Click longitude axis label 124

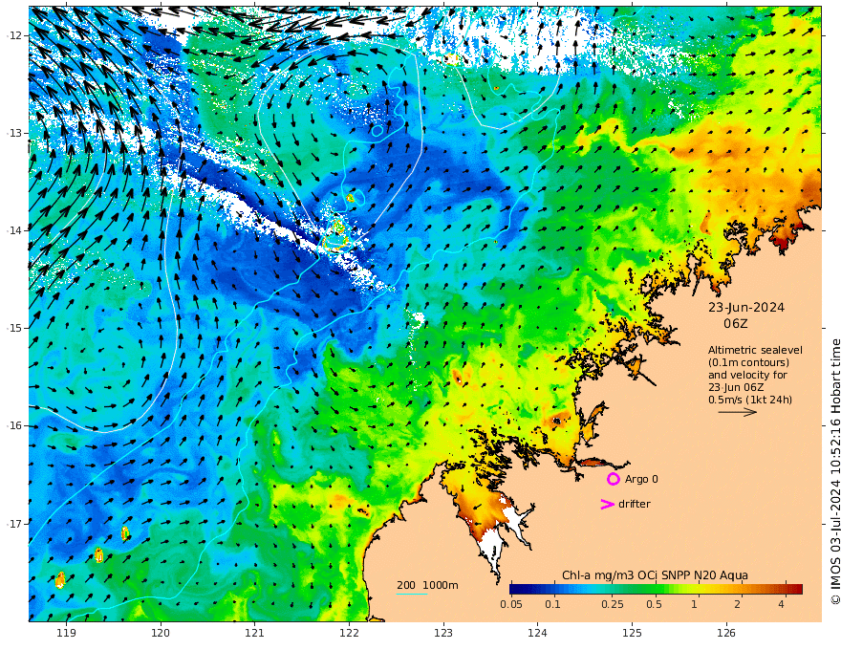click(x=537, y=634)
